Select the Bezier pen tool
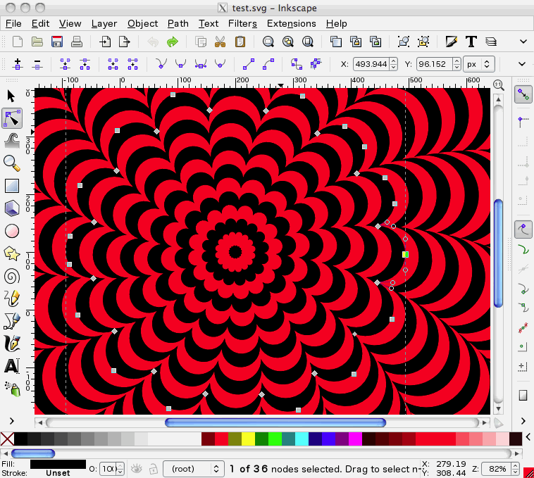Viewport: 534px width, 478px height. pos(12,321)
